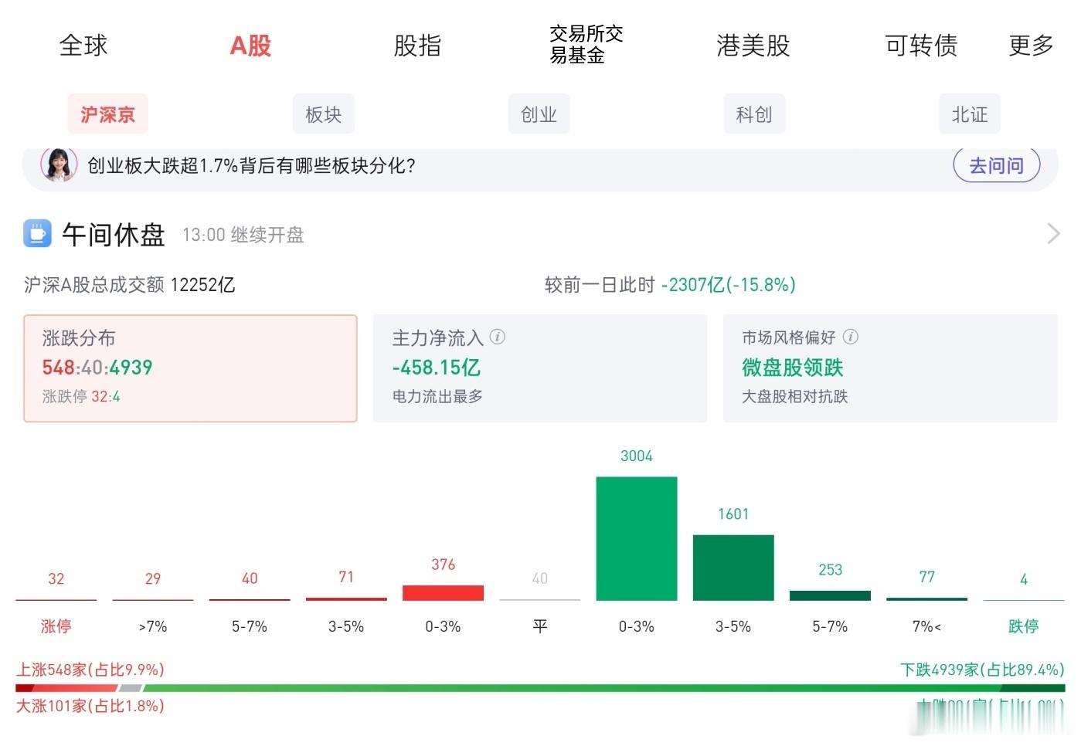The width and height of the screenshot is (1081, 746).
Task: Tap the 13:00 继续开盘 text
Action: (243, 235)
